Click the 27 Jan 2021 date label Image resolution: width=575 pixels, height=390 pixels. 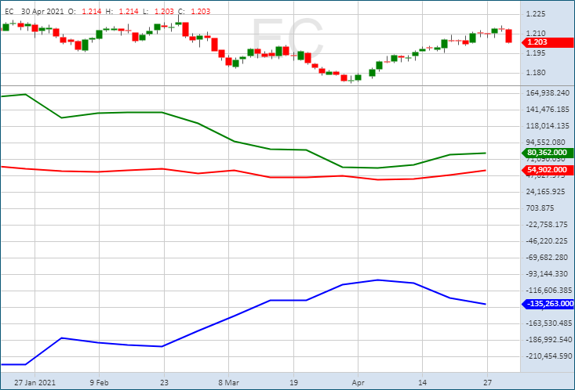pos(35,383)
